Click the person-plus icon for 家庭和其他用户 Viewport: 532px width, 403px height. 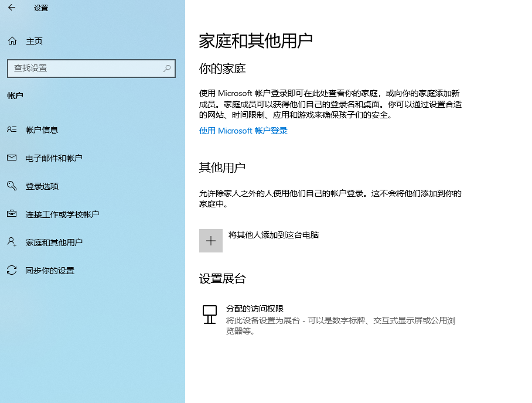[12, 241]
